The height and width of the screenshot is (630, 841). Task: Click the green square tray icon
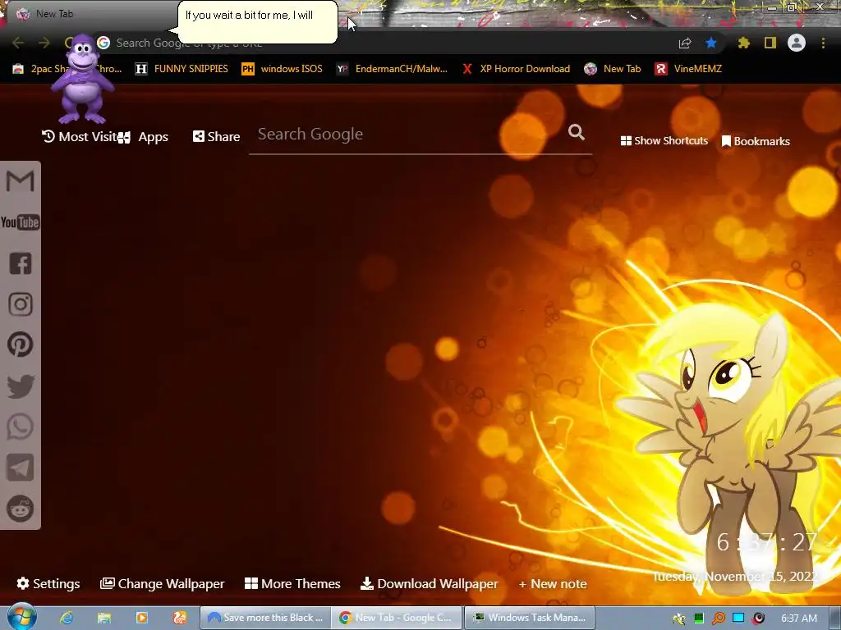pos(698,619)
